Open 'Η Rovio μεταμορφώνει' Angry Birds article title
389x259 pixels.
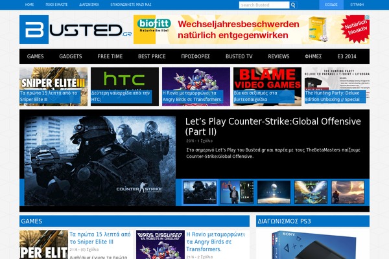click(215, 242)
